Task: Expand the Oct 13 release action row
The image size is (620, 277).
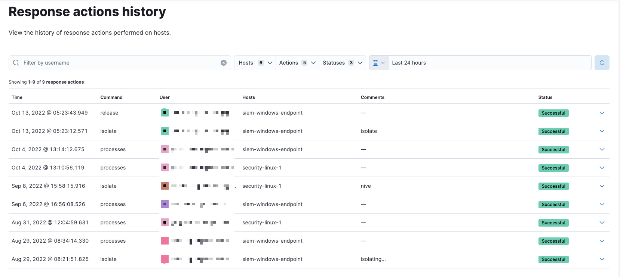Action: tap(602, 113)
